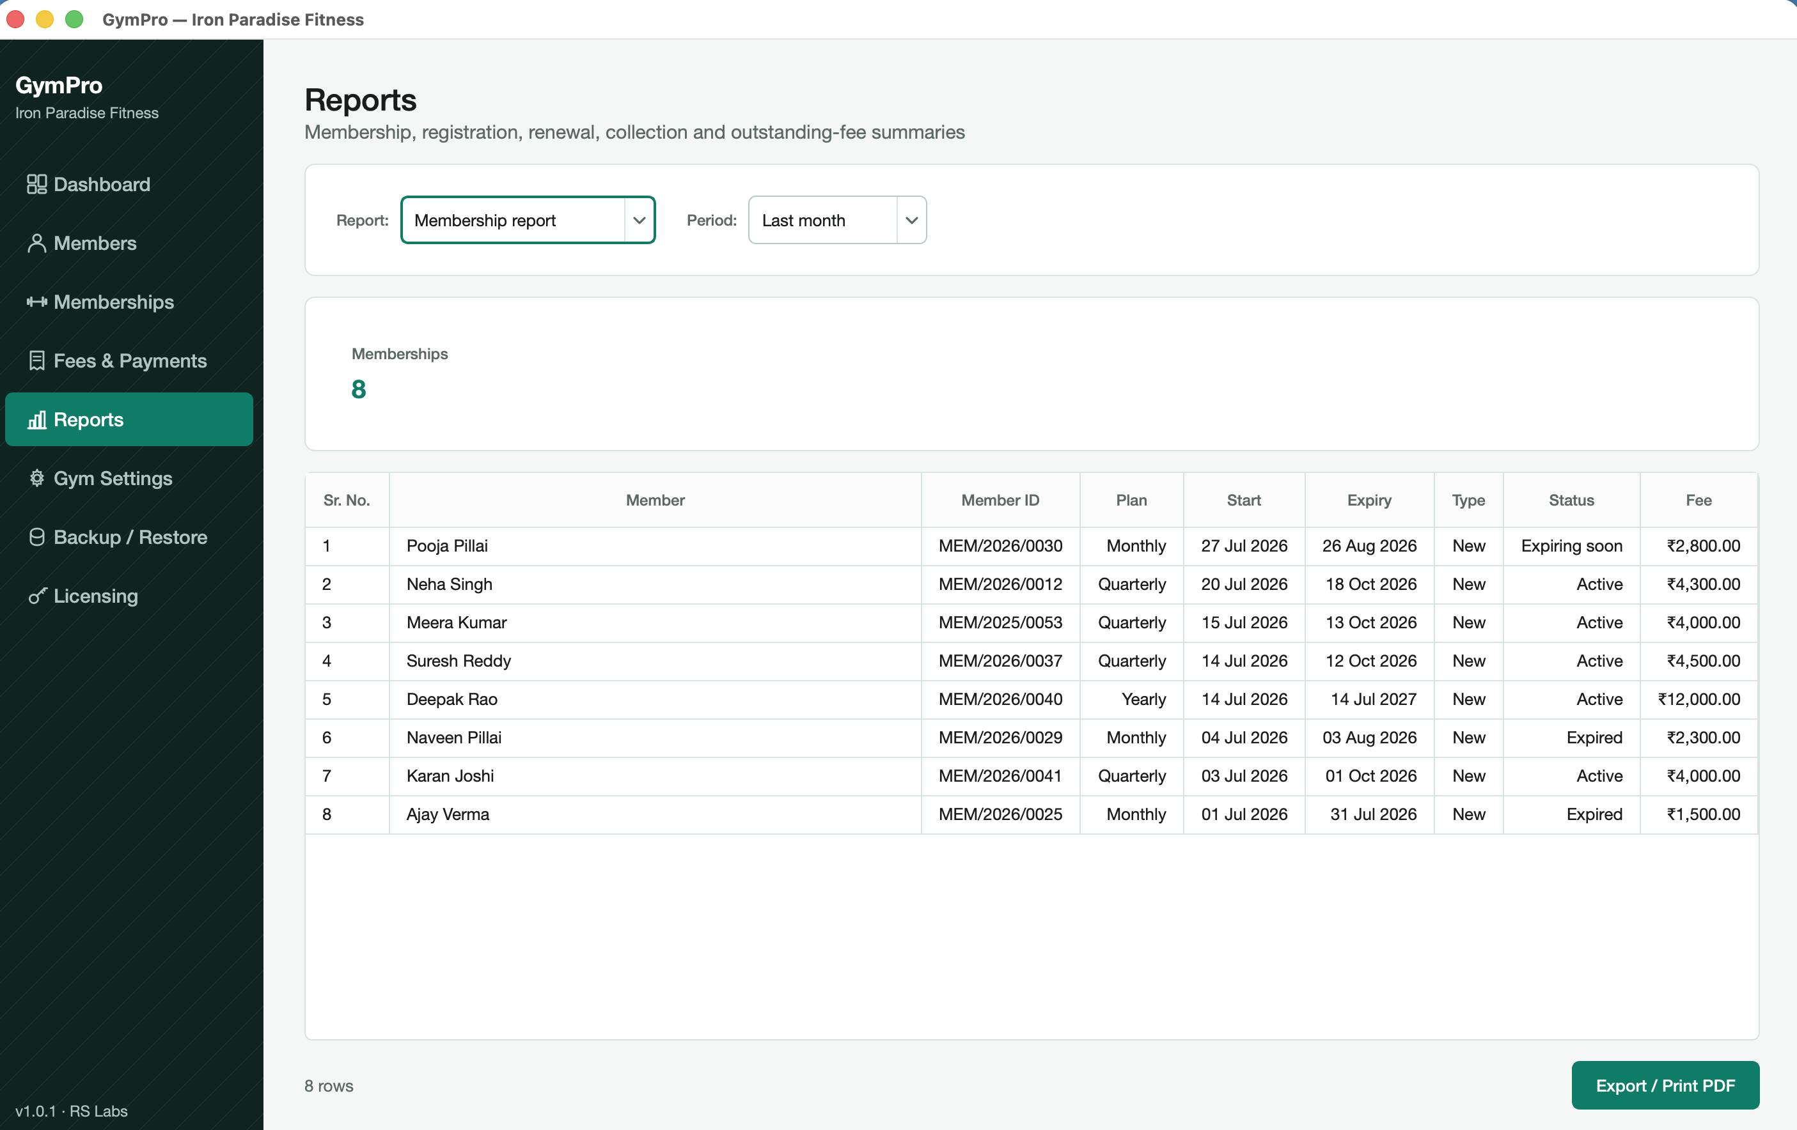Click the Licensing key icon
1797x1130 pixels.
(x=36, y=596)
